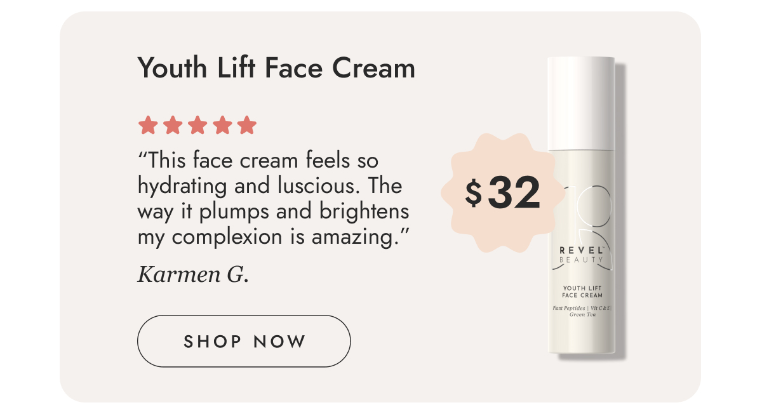Click the fifth rating star
This screenshot has height=419, width=762.
pos(247,125)
